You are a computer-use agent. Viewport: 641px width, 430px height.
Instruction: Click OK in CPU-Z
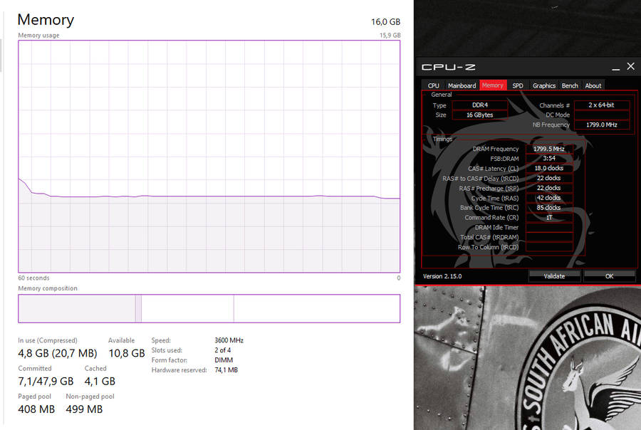609,276
